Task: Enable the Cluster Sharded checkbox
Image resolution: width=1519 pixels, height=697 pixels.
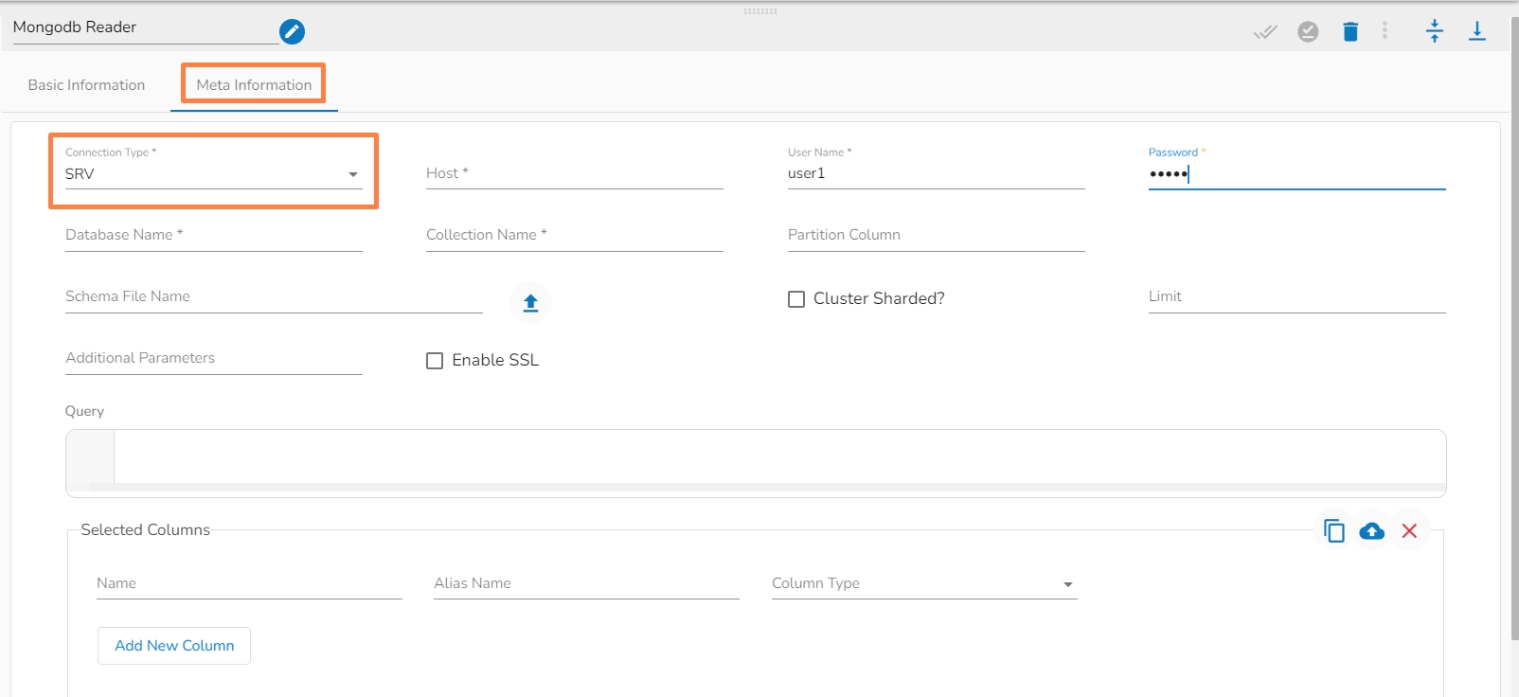Action: 796,299
